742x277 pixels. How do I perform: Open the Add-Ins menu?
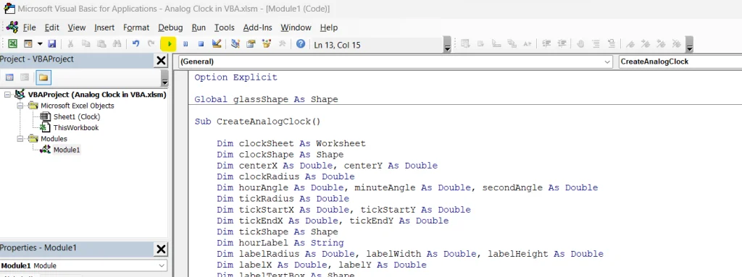coord(258,27)
